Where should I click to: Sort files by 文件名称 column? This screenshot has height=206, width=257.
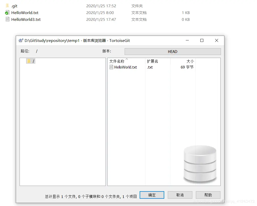coord(118,61)
